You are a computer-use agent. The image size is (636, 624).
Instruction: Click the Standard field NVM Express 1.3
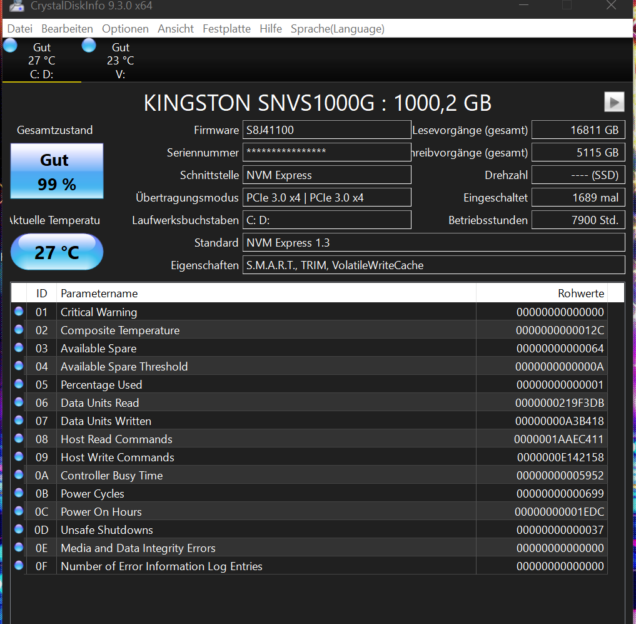pos(433,242)
